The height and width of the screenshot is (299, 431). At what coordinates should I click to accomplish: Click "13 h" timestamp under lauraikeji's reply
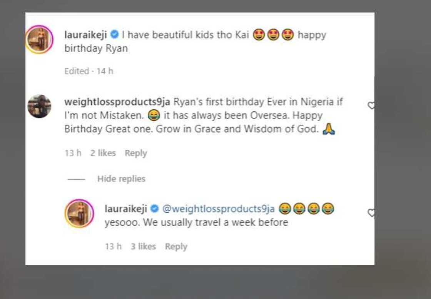[x=113, y=247]
